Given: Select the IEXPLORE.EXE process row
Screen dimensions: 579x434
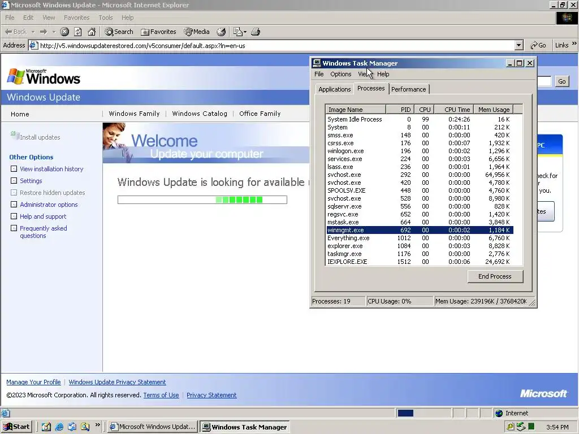Looking at the screenshot, I should 420,262.
